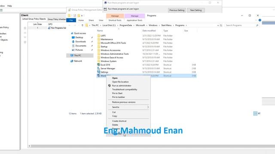Open Application Tools ribbon tab
275x154 pixels.
134,20
